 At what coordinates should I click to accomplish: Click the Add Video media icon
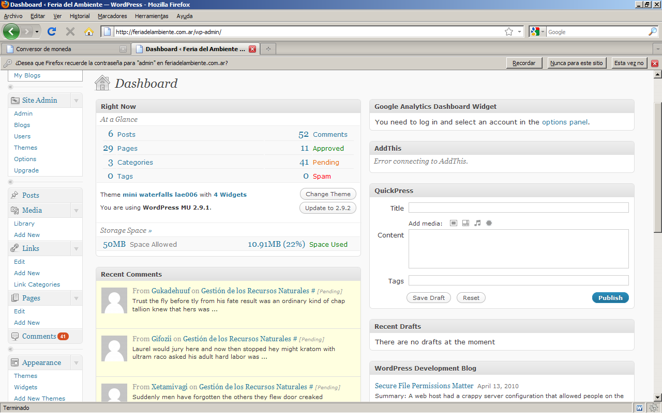click(x=465, y=223)
